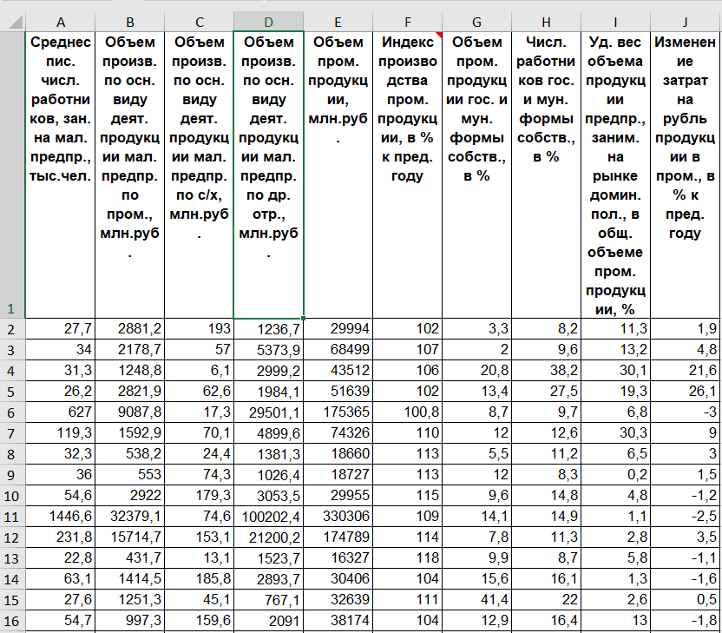Click cell with value 29994
This screenshot has width=722, height=633.
point(338,329)
